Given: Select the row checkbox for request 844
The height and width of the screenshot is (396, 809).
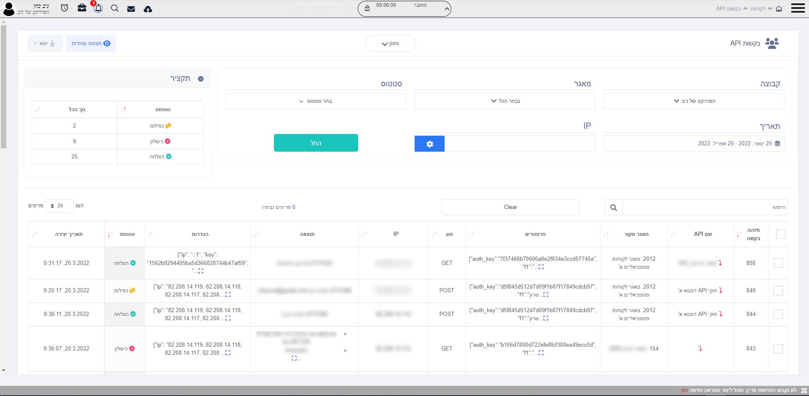Looking at the screenshot, I should click(778, 314).
